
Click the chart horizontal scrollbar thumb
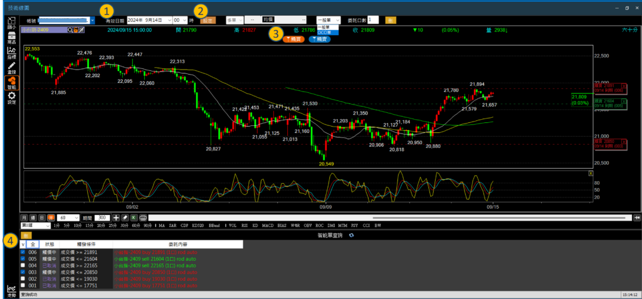coord(499,218)
